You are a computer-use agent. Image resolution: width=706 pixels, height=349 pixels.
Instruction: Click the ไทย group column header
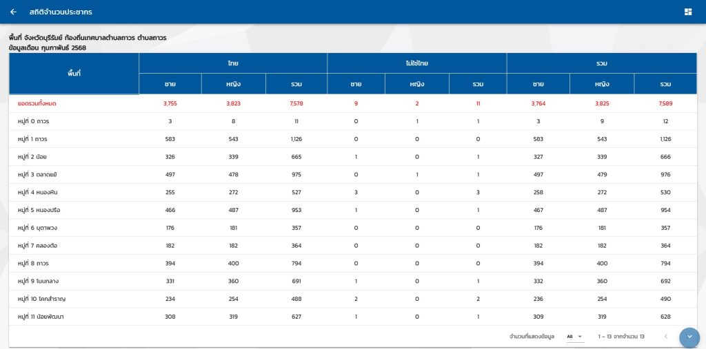point(233,63)
